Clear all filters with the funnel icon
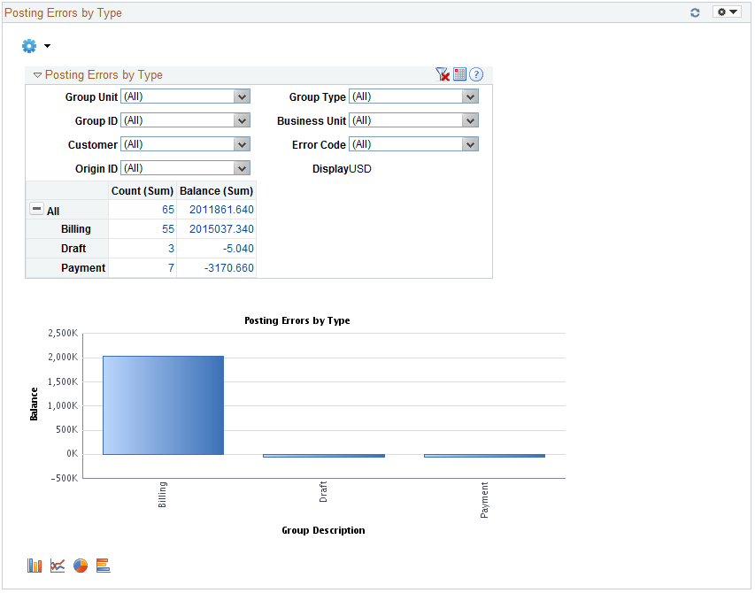This screenshot has width=755, height=593. point(443,74)
